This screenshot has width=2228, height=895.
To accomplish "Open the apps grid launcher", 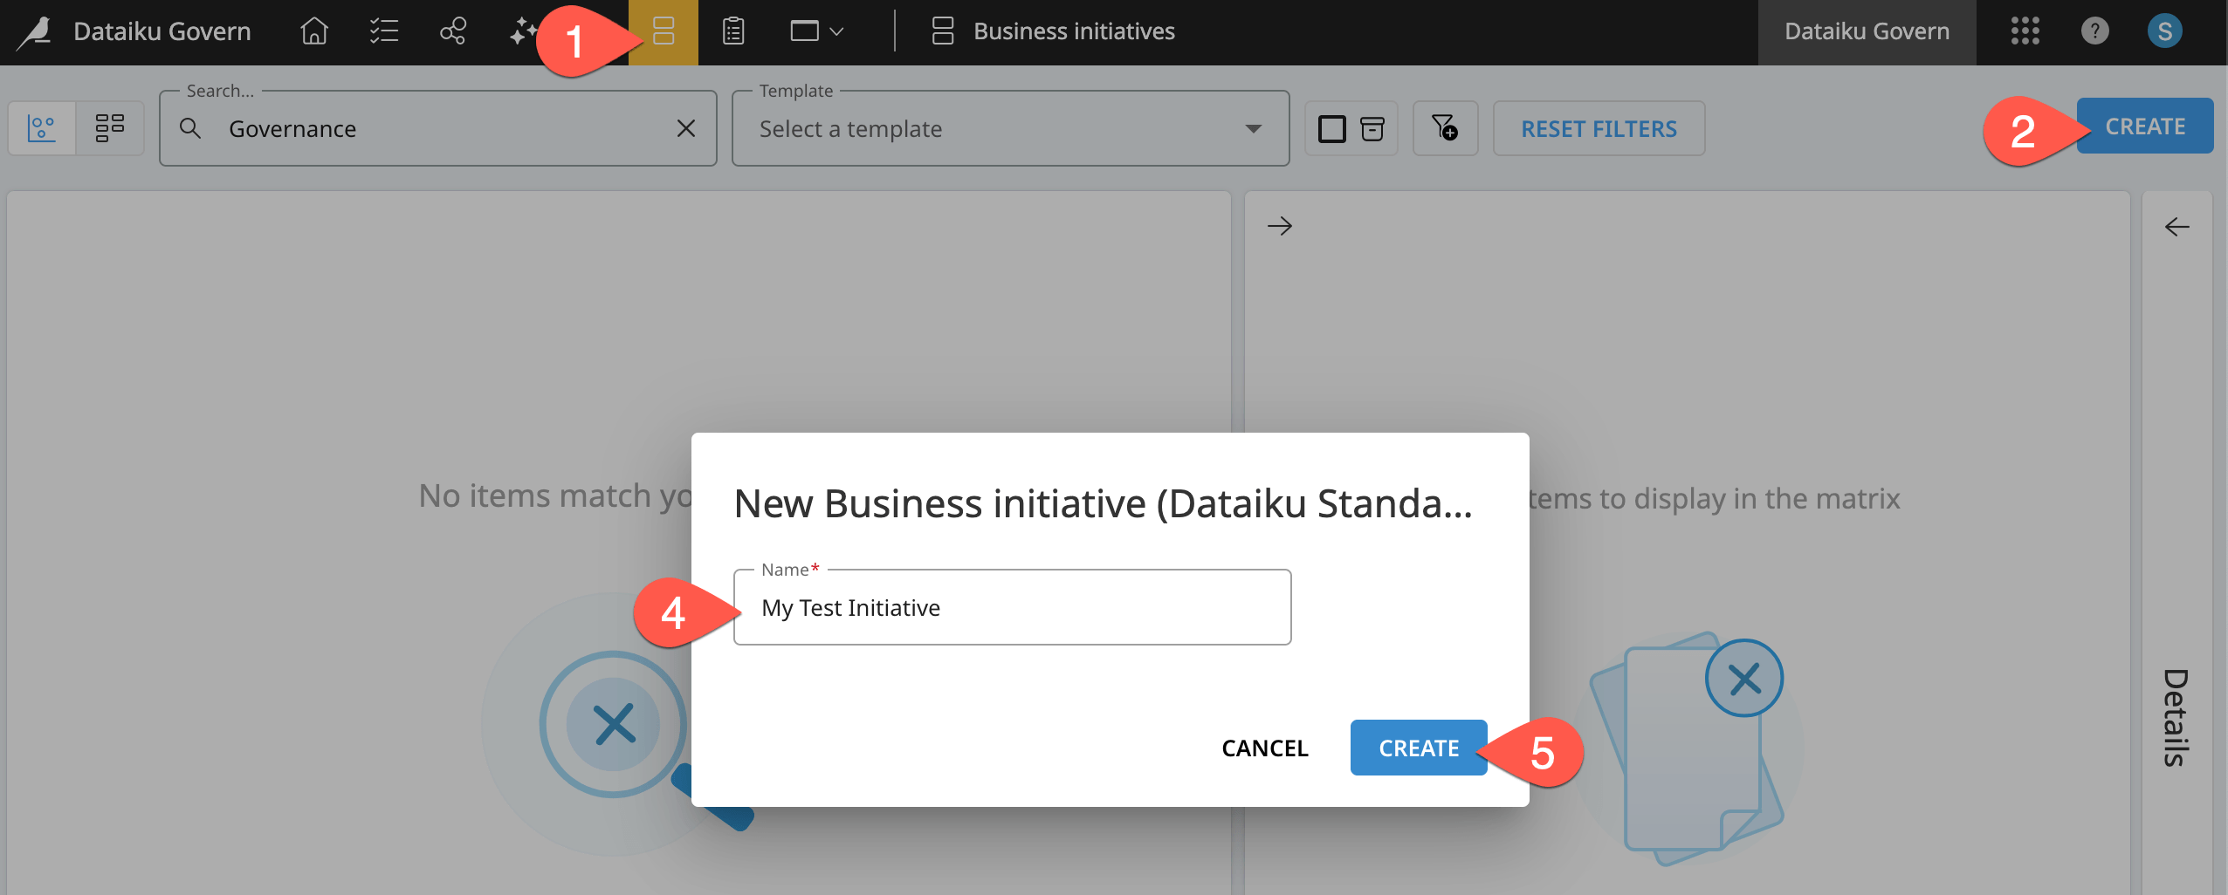I will pyautogui.click(x=2025, y=31).
